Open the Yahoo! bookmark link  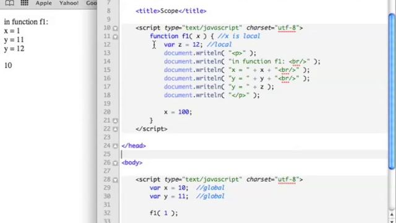pos(69,3)
